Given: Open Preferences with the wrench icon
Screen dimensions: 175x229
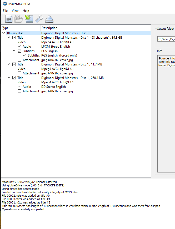Looking at the screenshot, I should (39, 19).
